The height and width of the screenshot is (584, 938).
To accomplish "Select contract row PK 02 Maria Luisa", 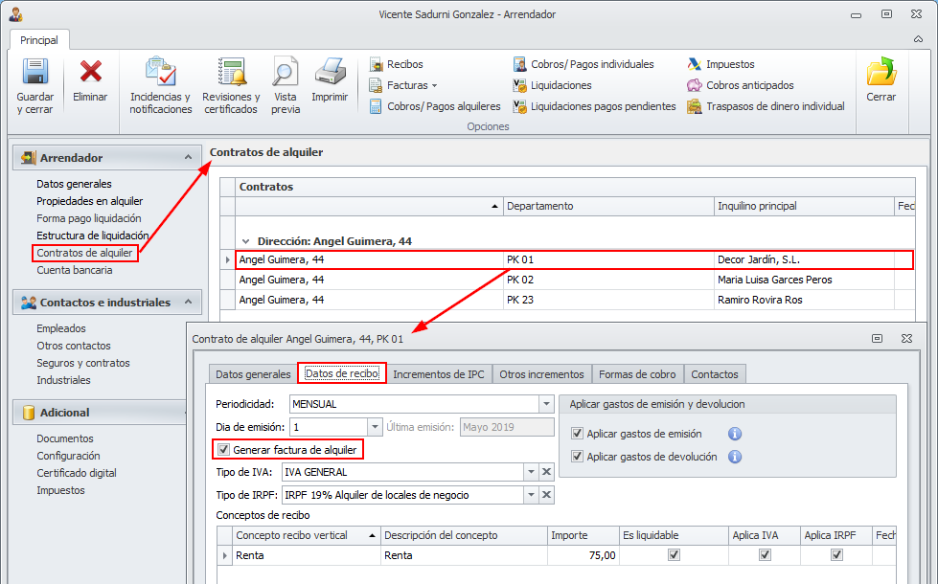I will 567,280.
